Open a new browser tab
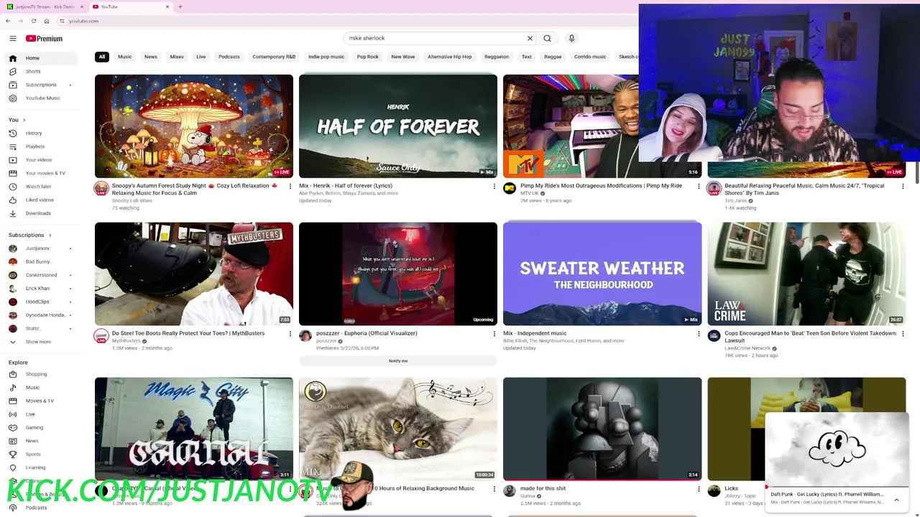The image size is (920, 517). coord(180,6)
